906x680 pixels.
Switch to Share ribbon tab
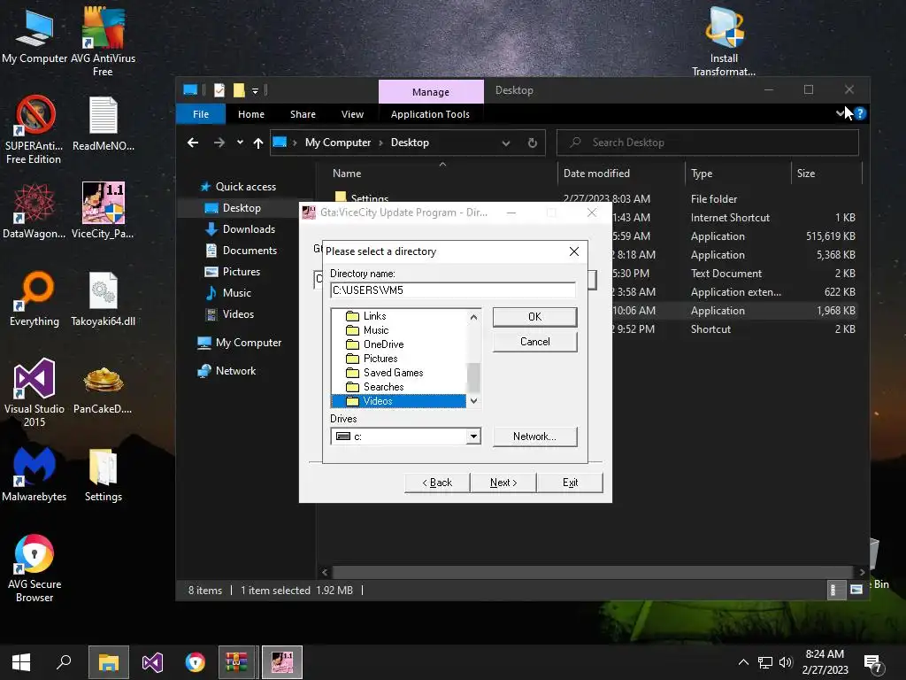[303, 114]
